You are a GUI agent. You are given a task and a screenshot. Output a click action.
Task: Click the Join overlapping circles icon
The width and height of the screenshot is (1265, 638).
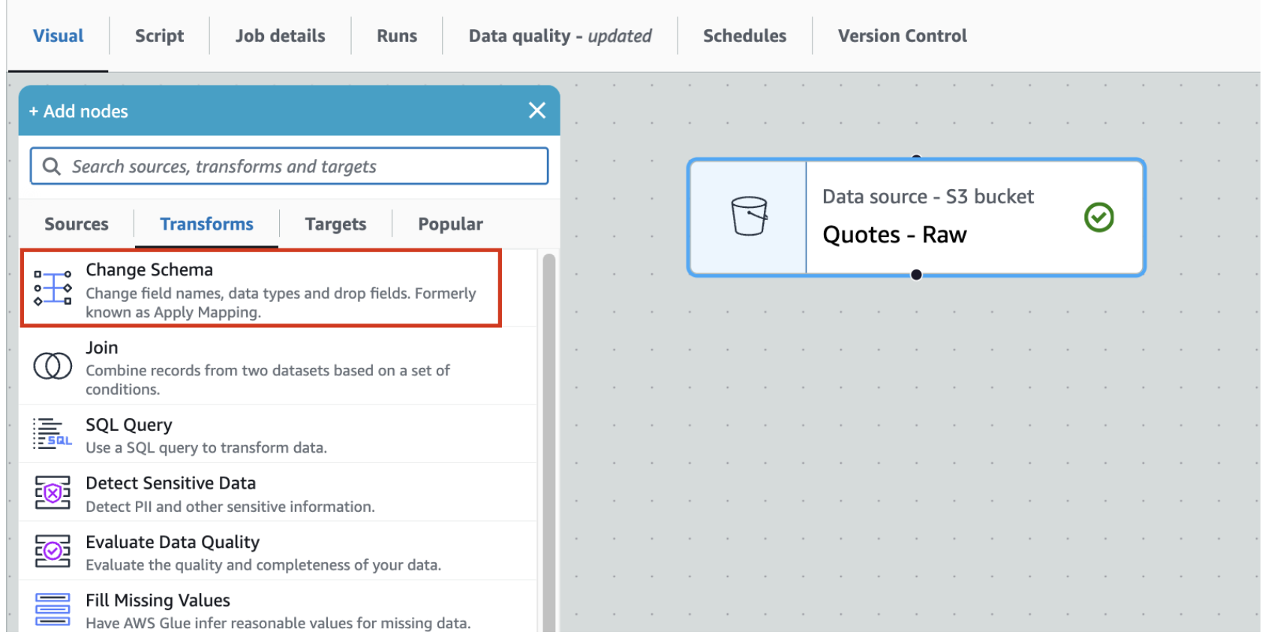tap(53, 366)
